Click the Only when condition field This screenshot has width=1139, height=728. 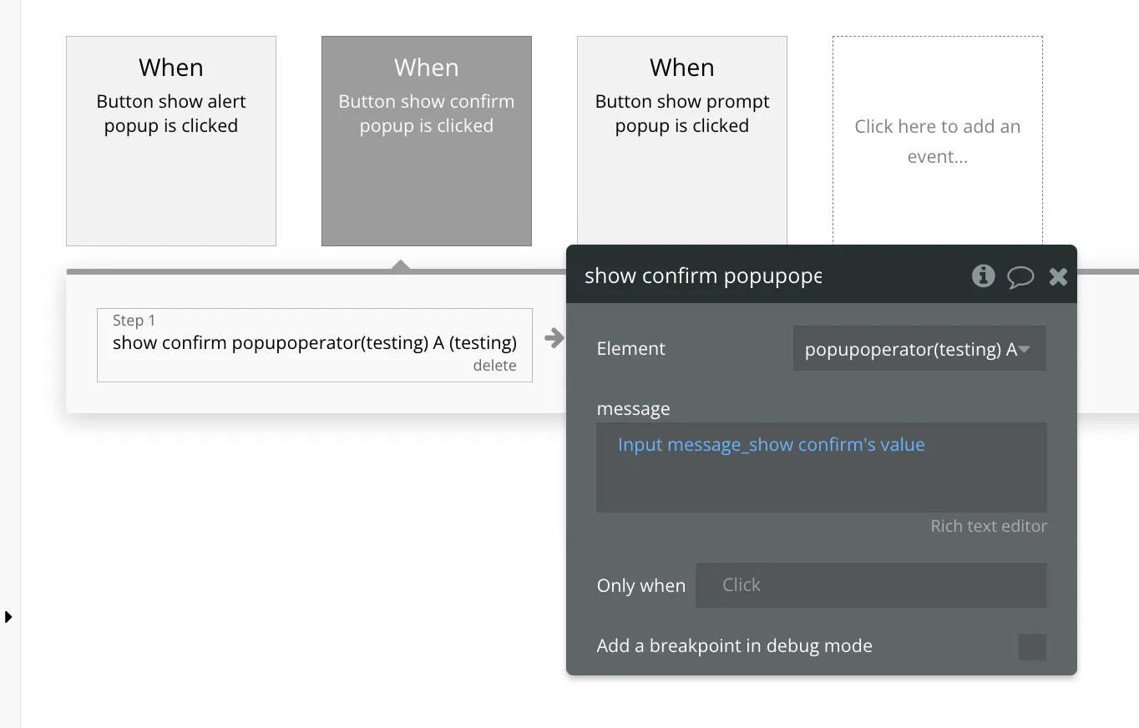[x=871, y=585]
